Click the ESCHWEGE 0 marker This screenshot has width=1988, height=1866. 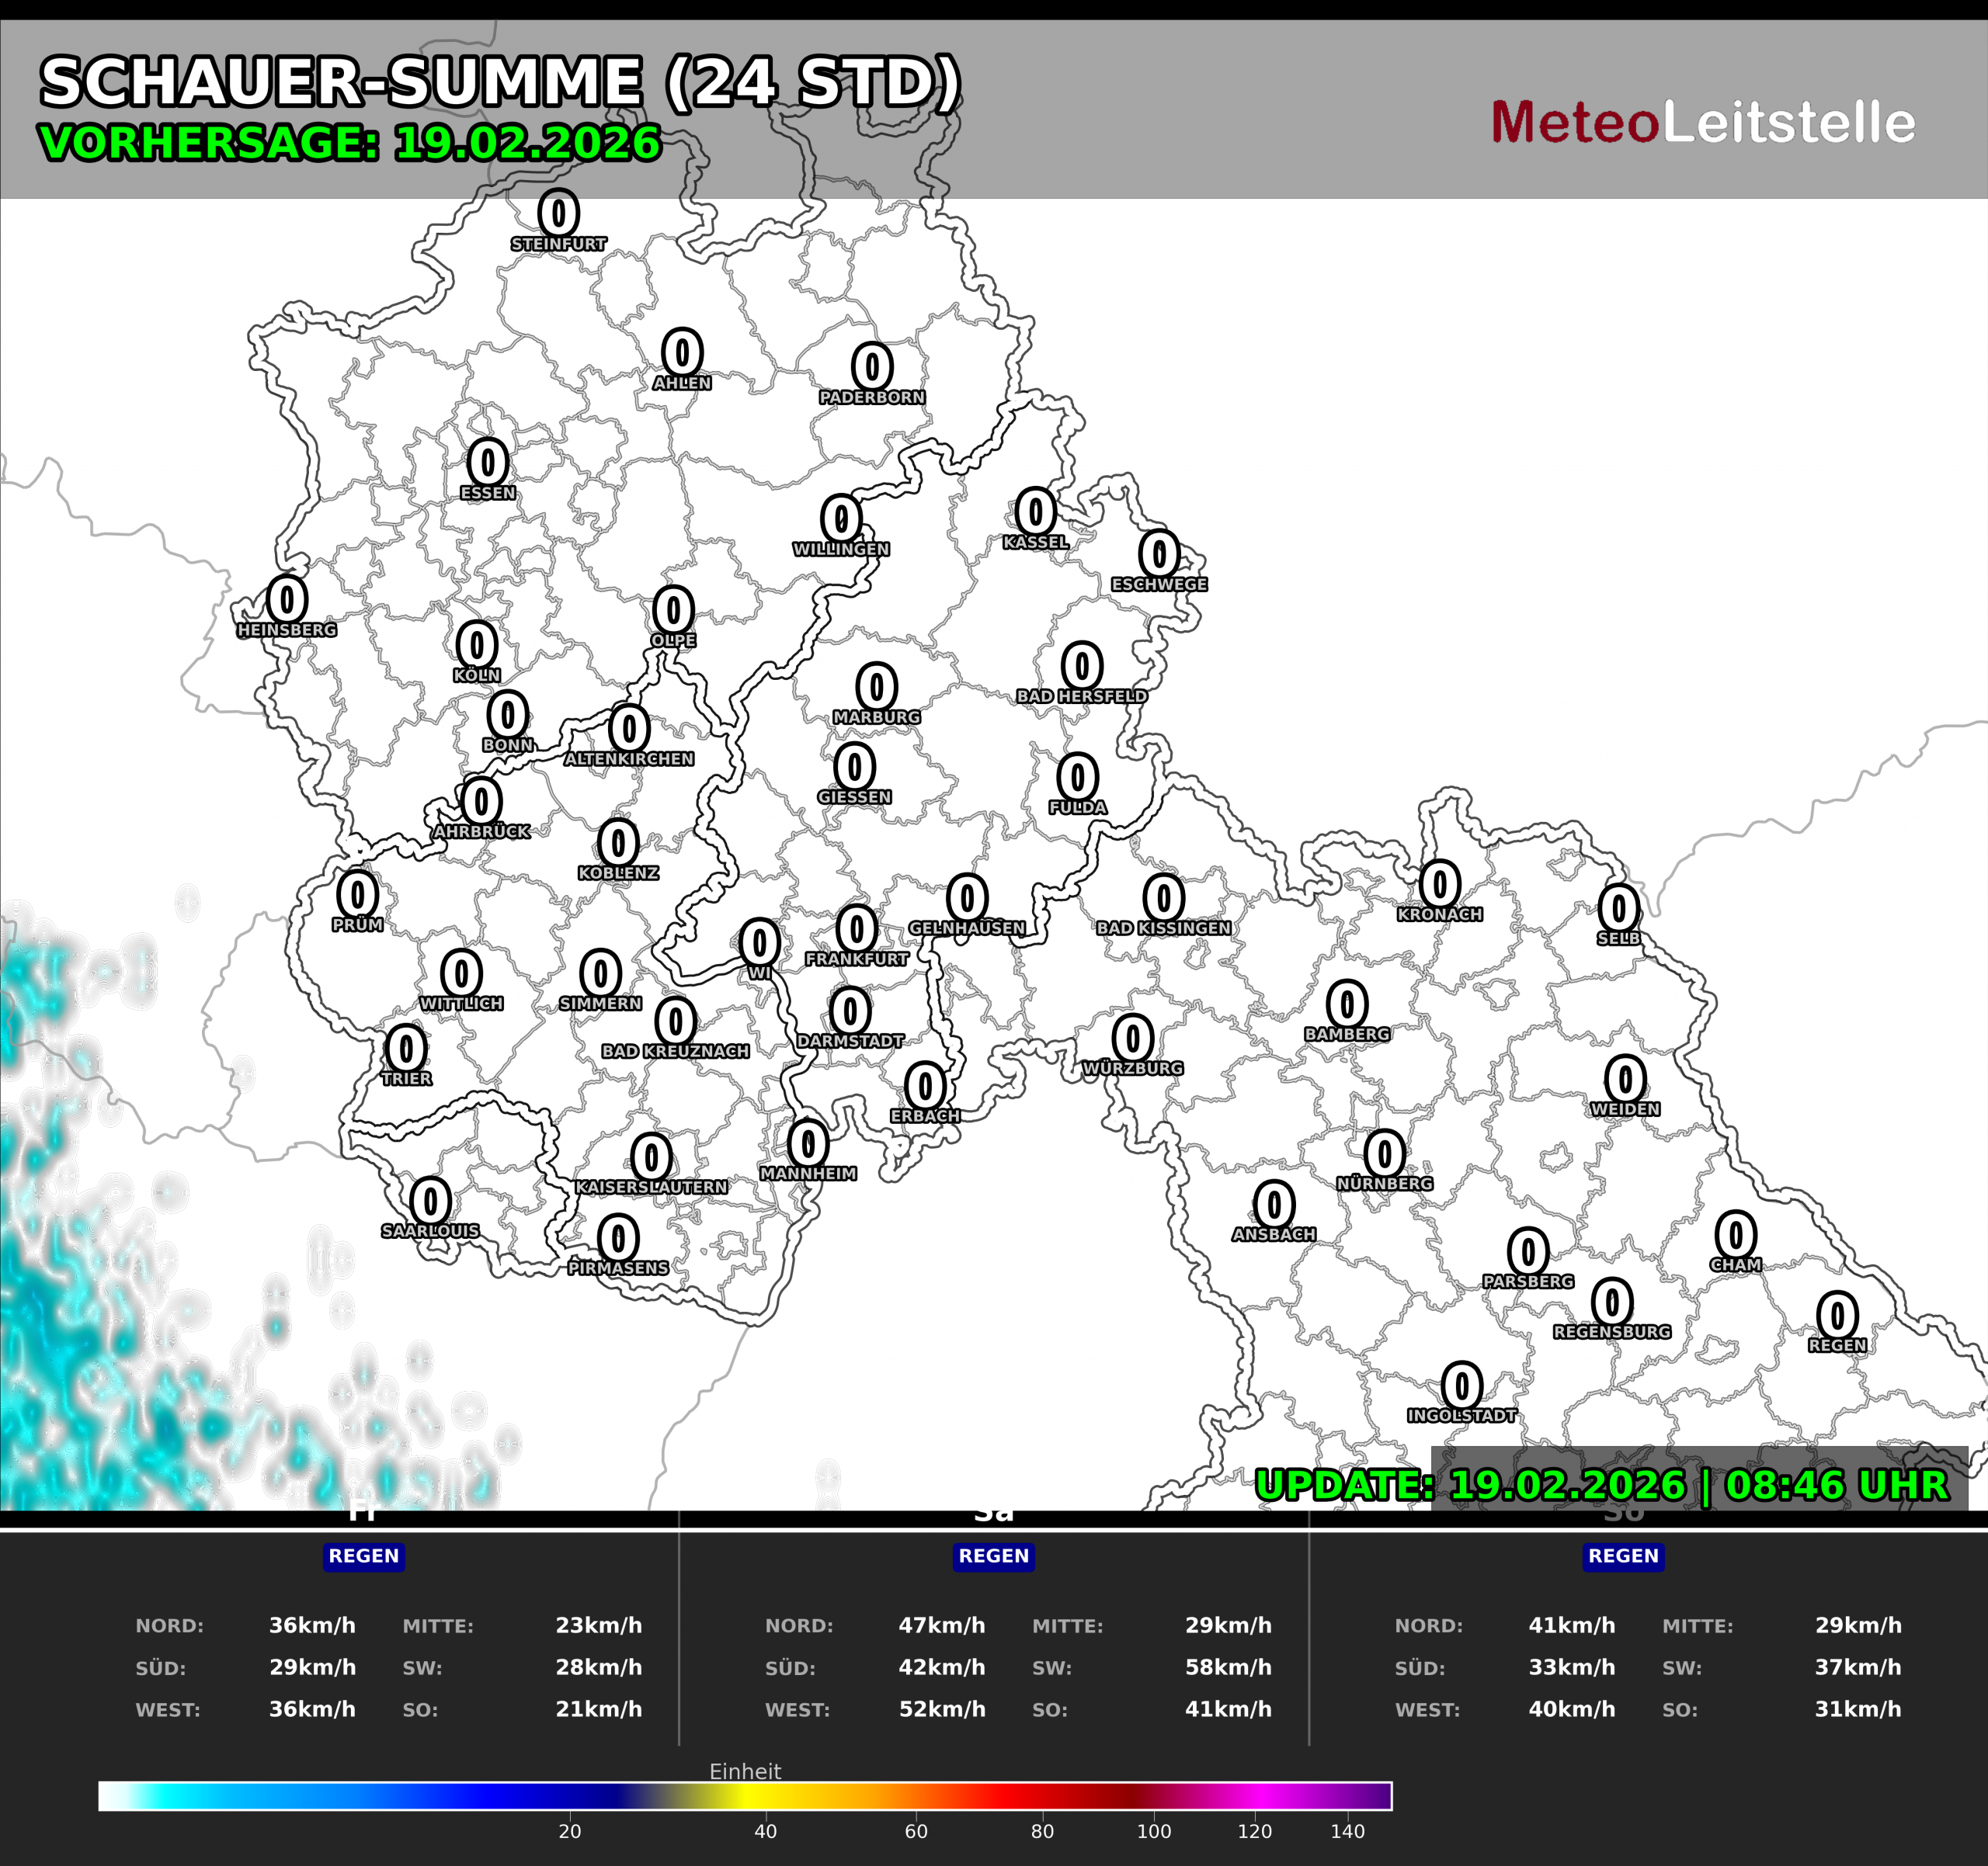click(x=1159, y=553)
